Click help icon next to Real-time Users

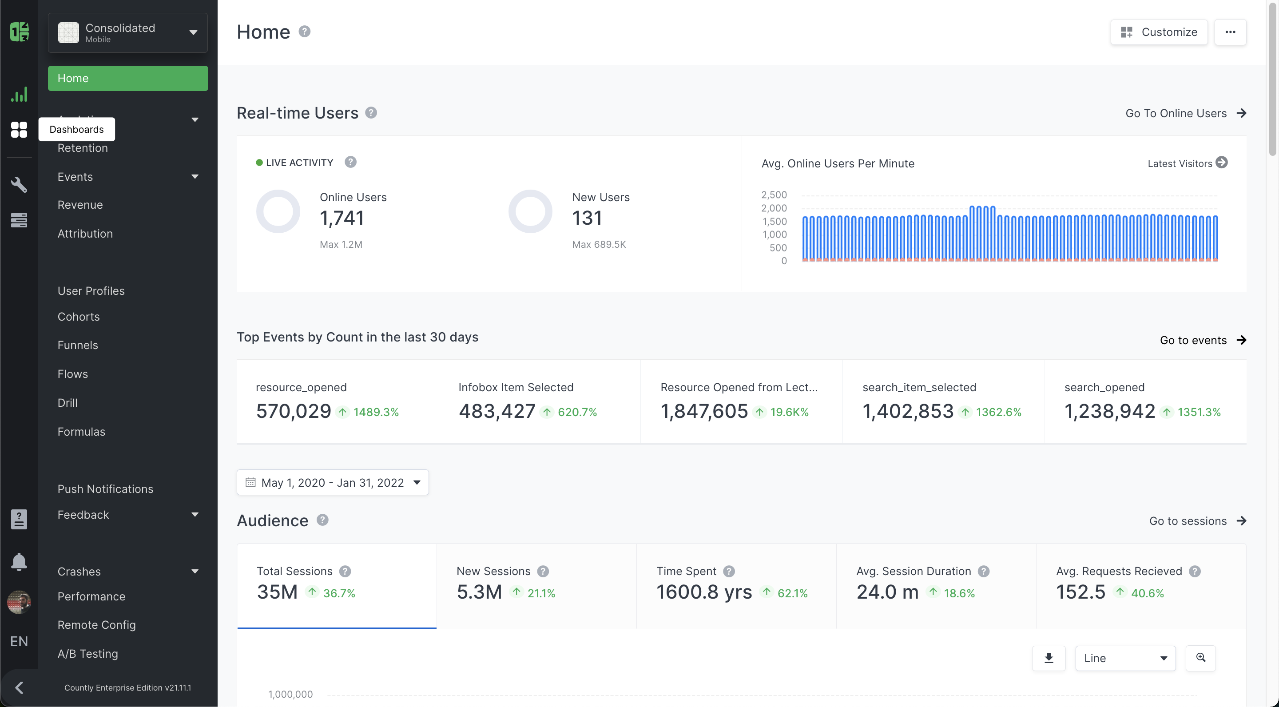pos(371,113)
